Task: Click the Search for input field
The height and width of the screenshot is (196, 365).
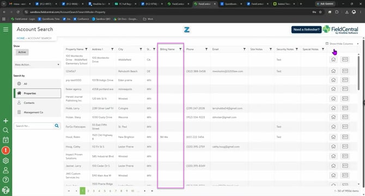Action: tap(34, 126)
